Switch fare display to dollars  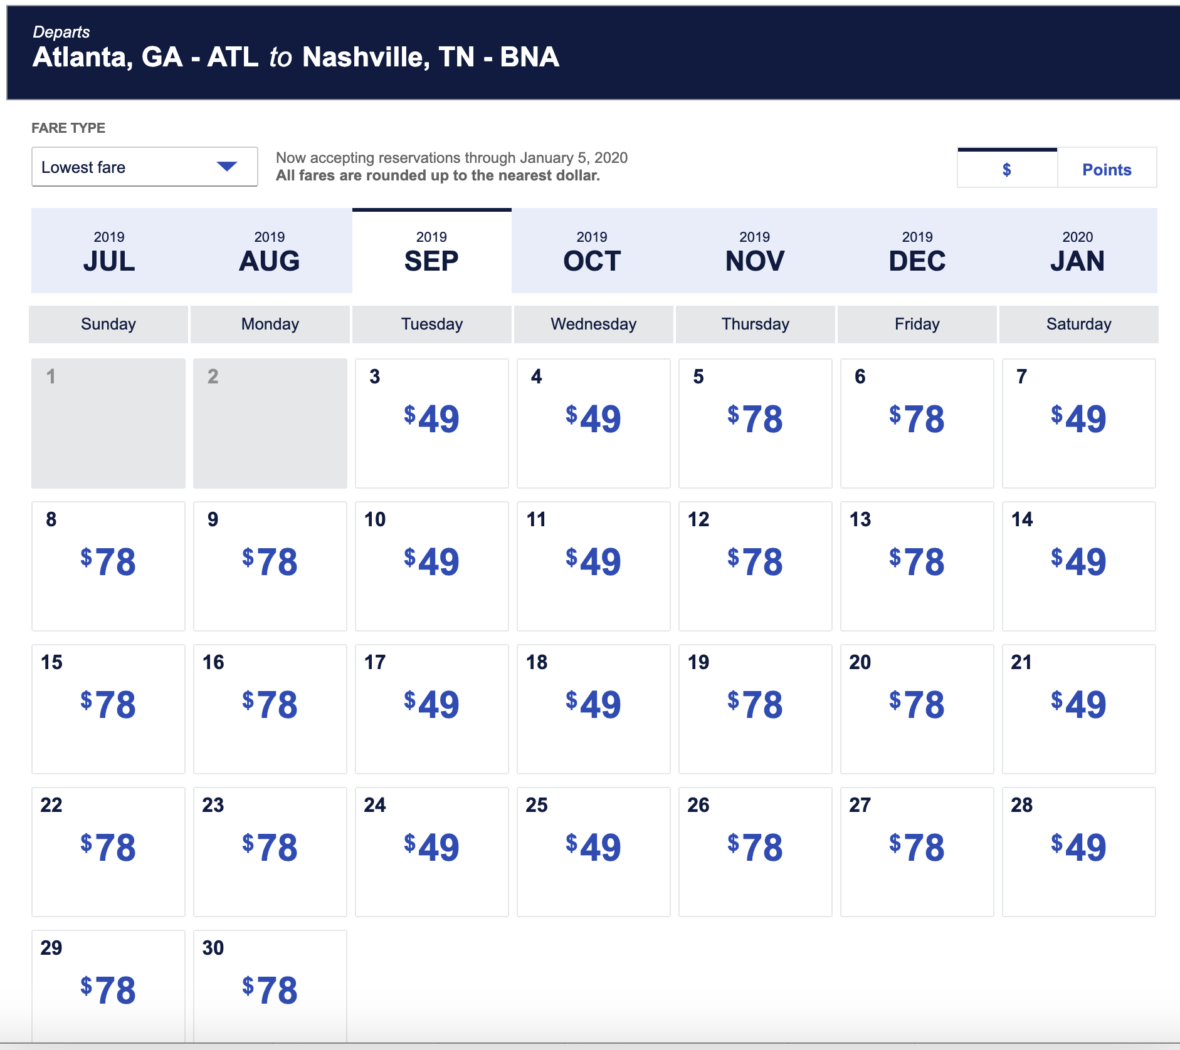coord(1006,169)
